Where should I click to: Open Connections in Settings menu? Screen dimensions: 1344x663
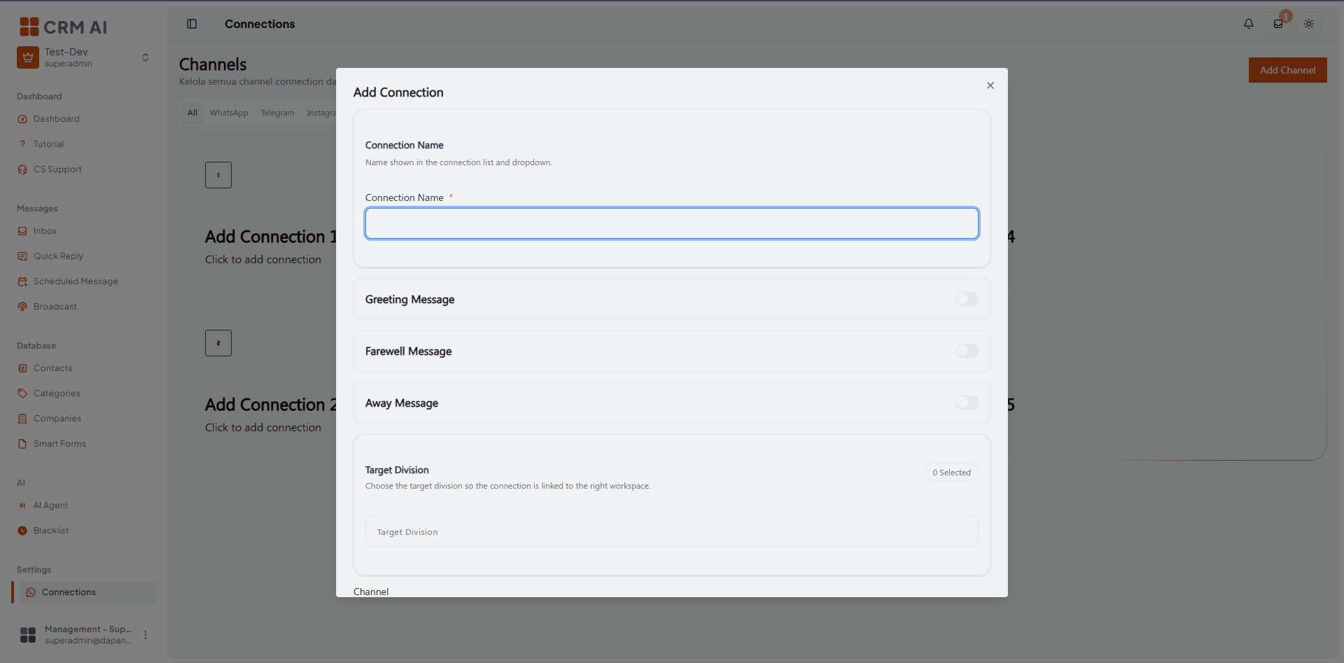85,592
